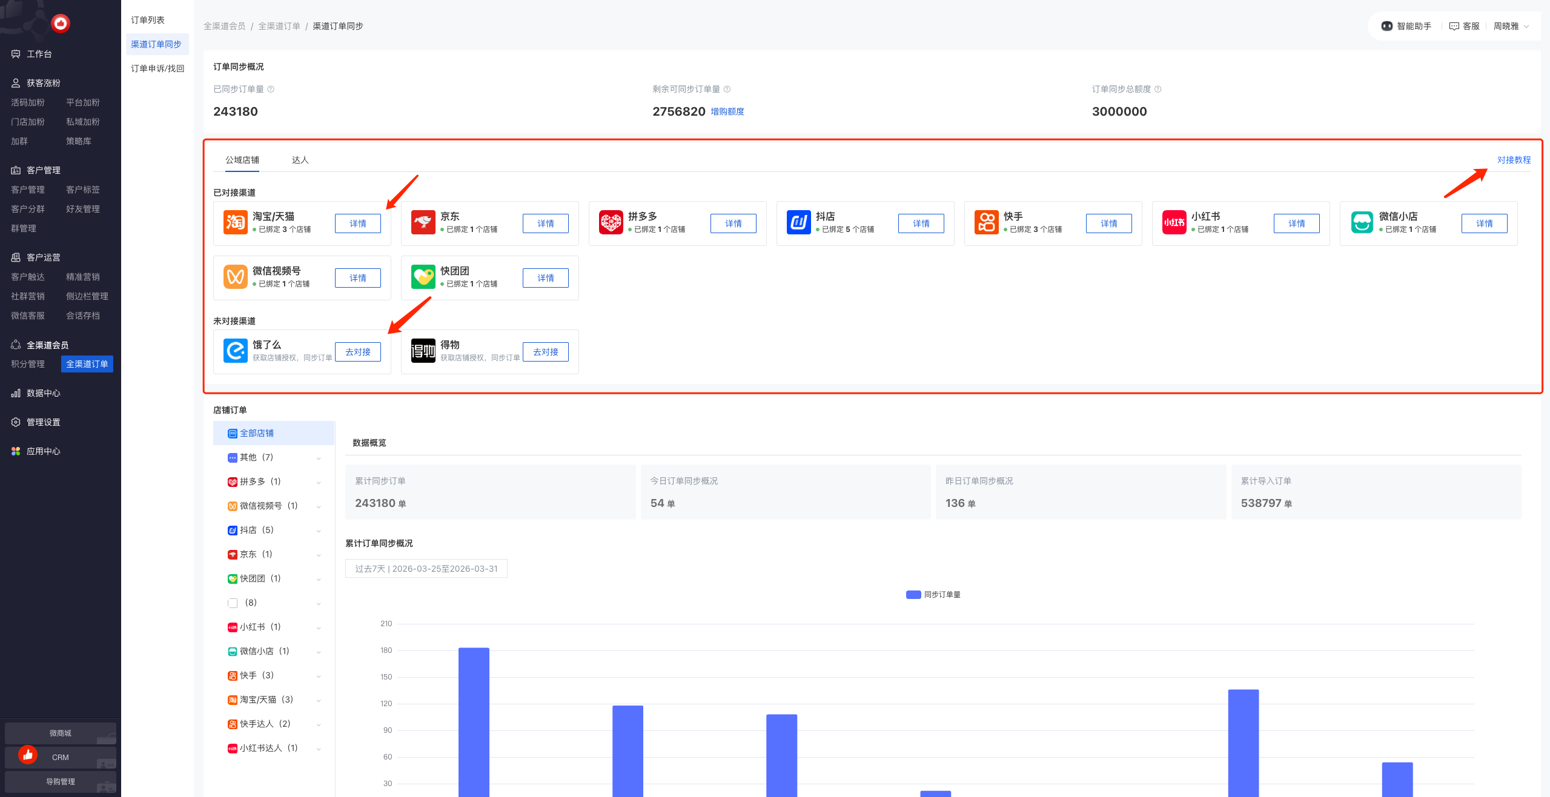This screenshot has width=1550, height=797.
Task: Click the Dewu (得物) channel logo
Action: tap(423, 351)
